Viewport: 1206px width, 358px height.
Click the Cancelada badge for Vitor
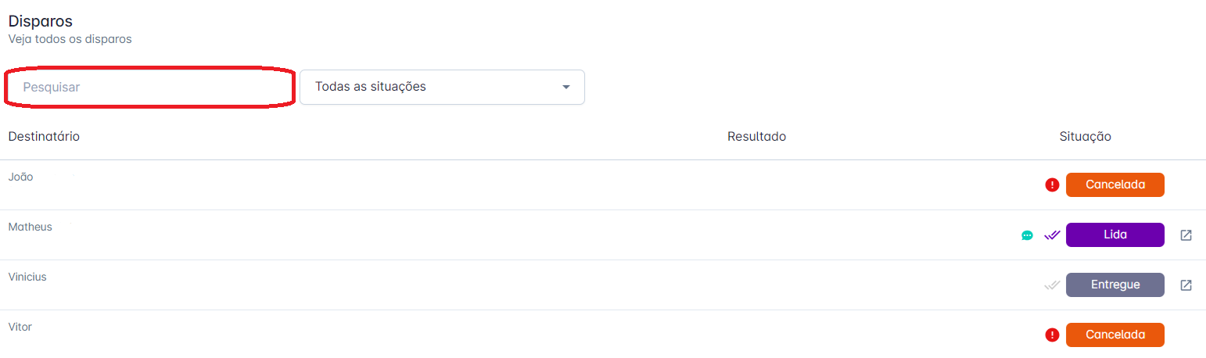(x=1114, y=335)
